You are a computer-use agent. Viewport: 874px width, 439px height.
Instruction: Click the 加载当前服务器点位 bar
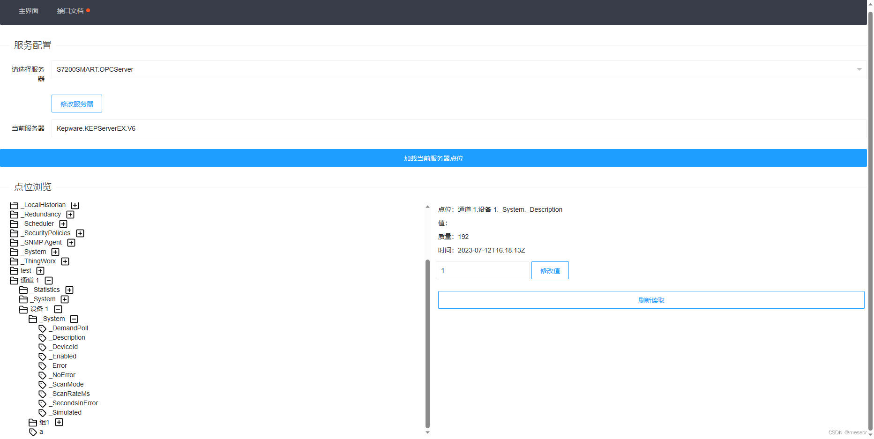coord(433,158)
